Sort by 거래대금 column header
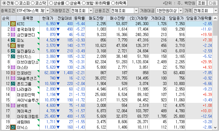219x131 pixels. [x=158, y=18]
